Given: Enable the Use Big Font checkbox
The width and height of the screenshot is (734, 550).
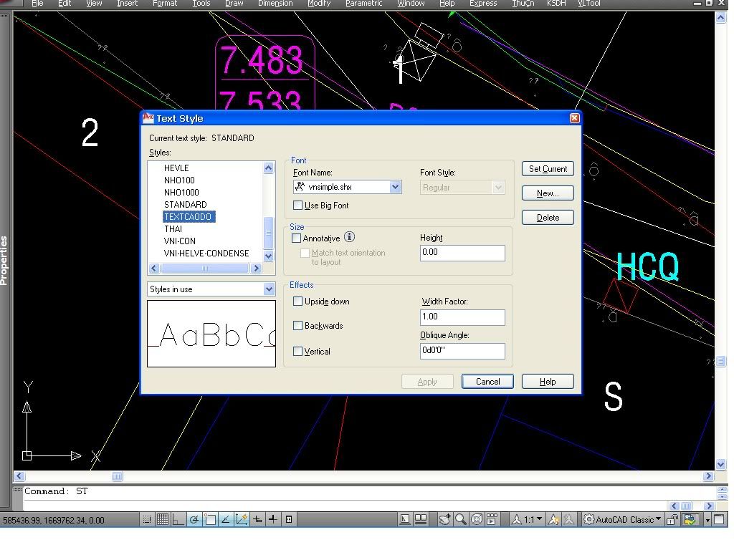Looking at the screenshot, I should click(297, 205).
